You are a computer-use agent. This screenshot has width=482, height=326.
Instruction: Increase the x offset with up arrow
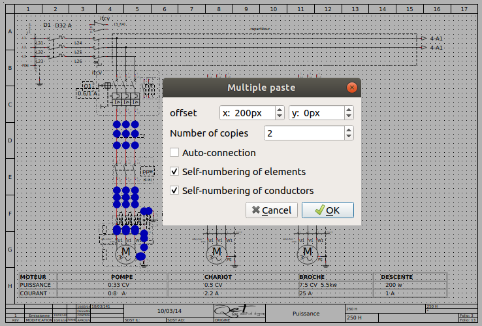(279, 110)
